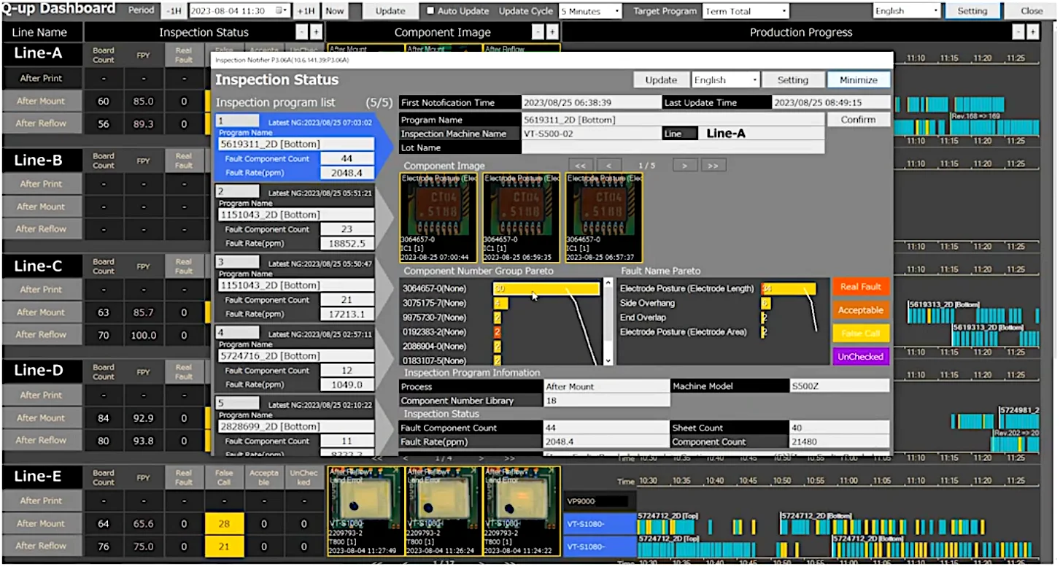This screenshot has height=567, width=1060.
Task: Click the dashboard Update button
Action: pyautogui.click(x=390, y=11)
